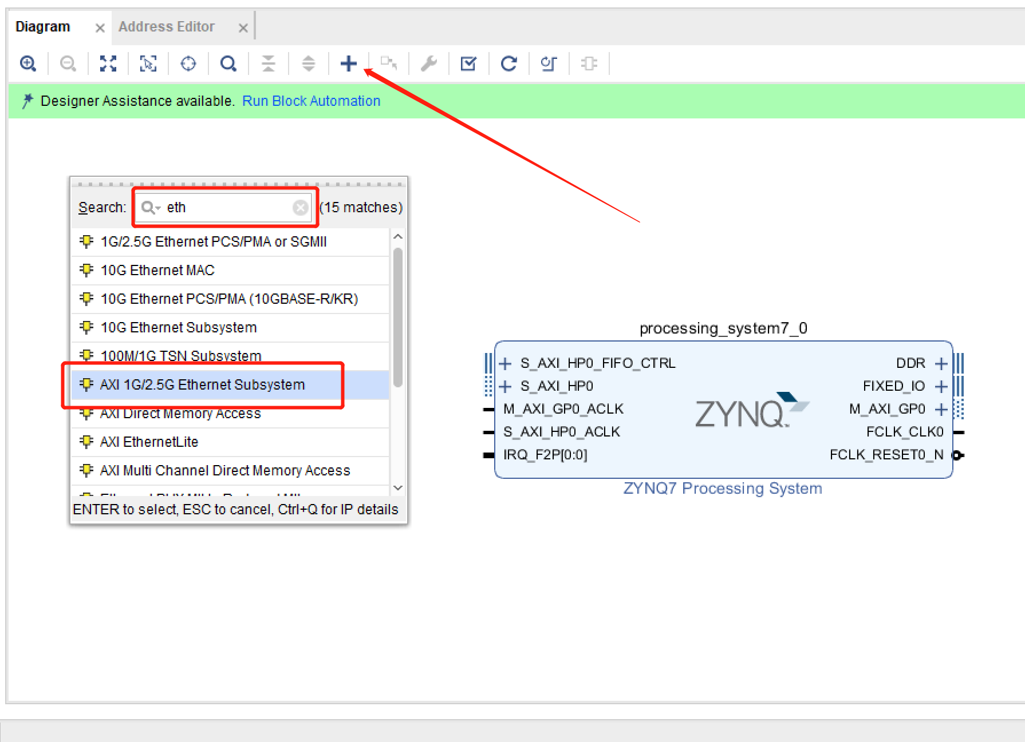Click the IRQ_F2P[0:0] input pin
The width and height of the screenshot is (1025, 742).
488,455
